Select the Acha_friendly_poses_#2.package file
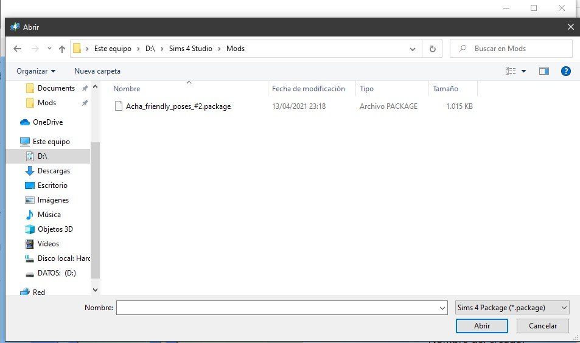 [178, 106]
